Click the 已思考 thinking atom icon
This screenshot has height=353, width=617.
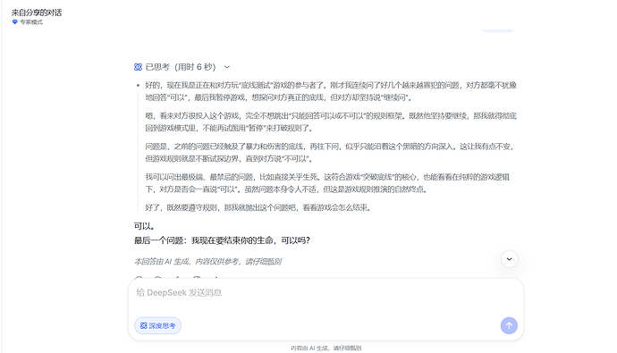click(x=138, y=67)
